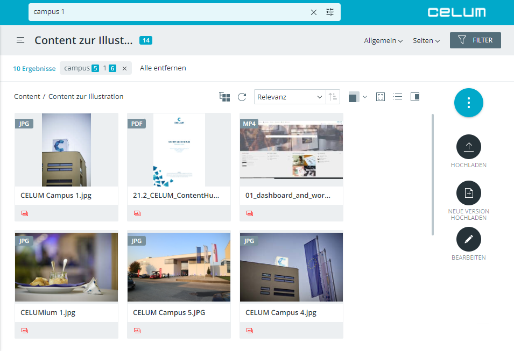Go to Content in the breadcrumb
The width and height of the screenshot is (514, 351).
pos(27,97)
